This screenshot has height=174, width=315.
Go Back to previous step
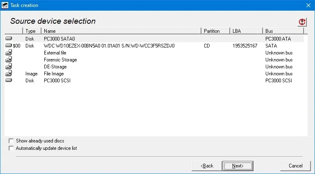click(207, 166)
